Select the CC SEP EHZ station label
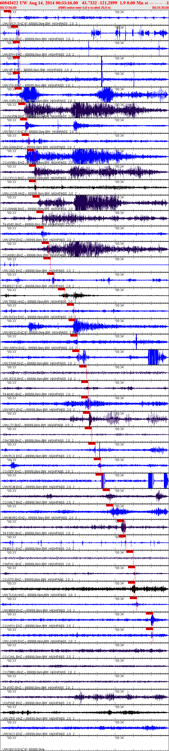 coord(38,472)
